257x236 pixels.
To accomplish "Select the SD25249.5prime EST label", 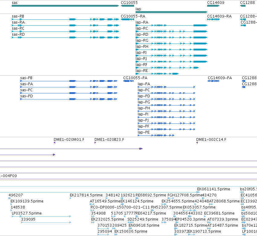I will pos(143,219).
